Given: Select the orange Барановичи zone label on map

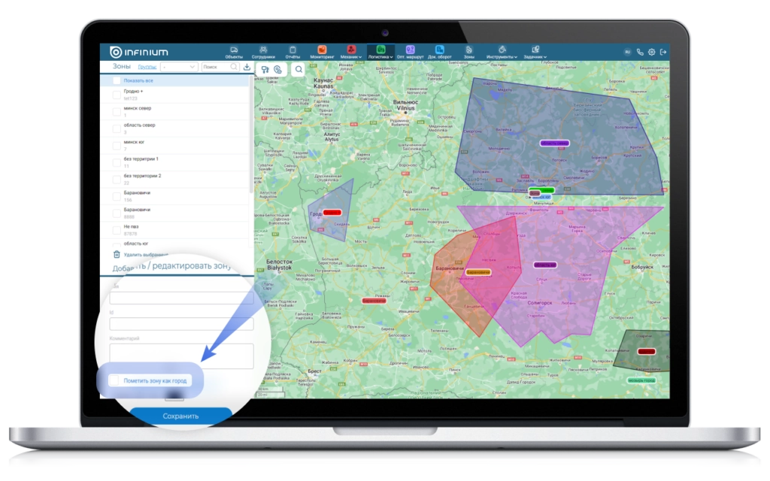Looking at the screenshot, I should pos(478,272).
